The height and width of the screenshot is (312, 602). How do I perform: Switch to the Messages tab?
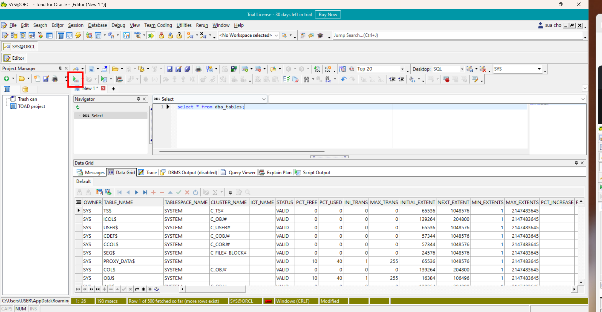91,172
